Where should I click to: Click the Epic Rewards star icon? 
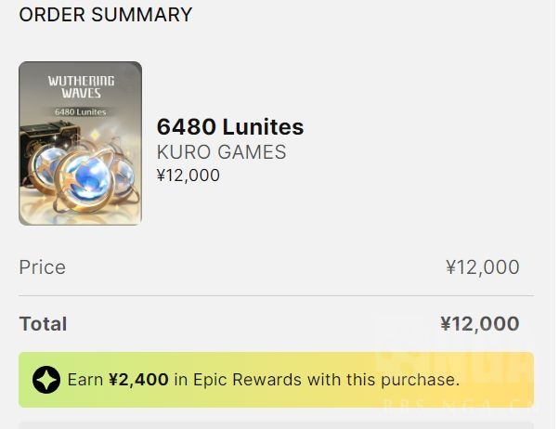coord(46,379)
